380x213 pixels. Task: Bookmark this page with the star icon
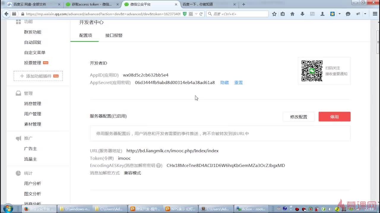tap(274, 14)
